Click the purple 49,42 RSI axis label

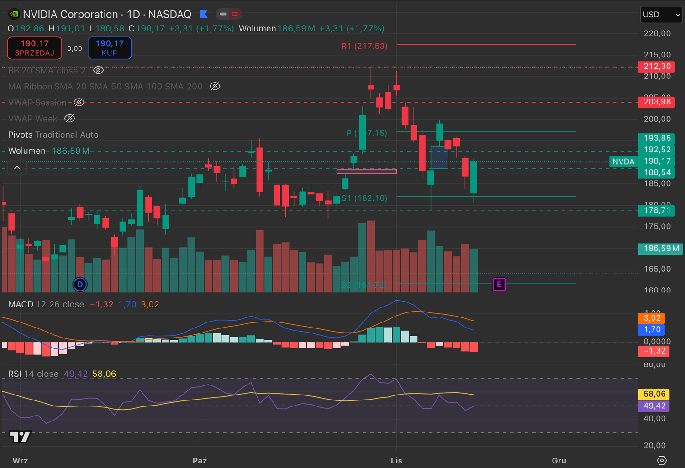(654, 406)
